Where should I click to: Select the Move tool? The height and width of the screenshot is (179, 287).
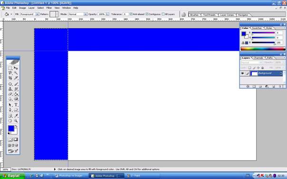point(16,68)
